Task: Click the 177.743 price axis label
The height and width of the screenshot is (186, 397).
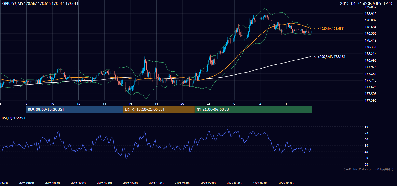Action: [371, 80]
